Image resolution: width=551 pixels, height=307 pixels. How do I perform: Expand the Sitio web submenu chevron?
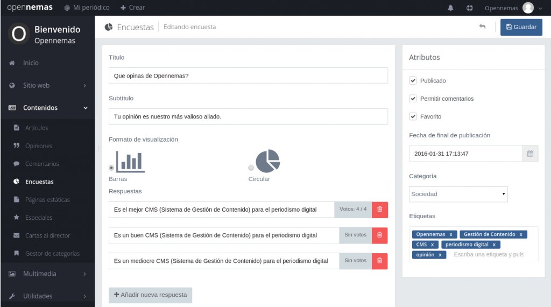[84, 86]
